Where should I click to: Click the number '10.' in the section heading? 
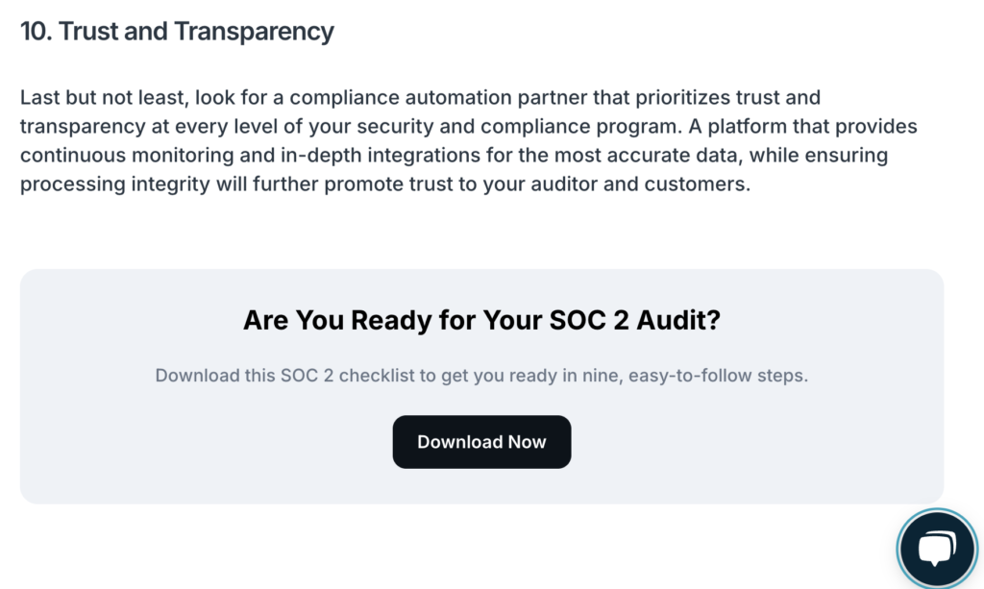pos(36,32)
